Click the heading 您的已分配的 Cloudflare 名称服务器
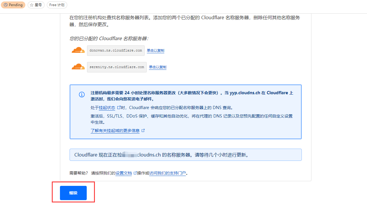Viewport: 367px width, 210px height. 109,38
